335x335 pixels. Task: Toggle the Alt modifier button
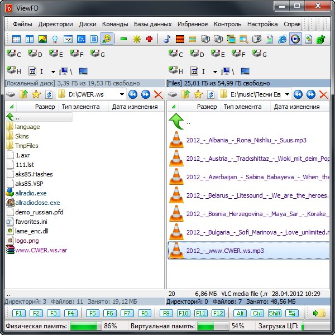pyautogui.click(x=240, y=313)
